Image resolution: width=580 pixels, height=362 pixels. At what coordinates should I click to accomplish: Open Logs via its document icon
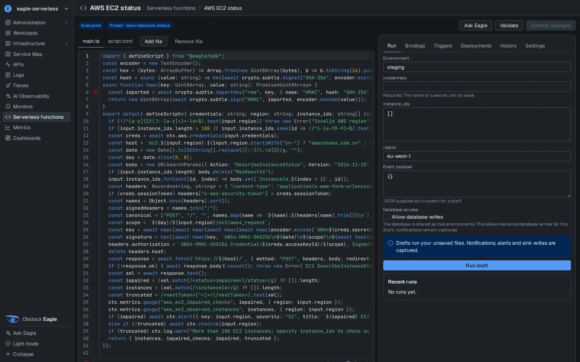click(x=8, y=75)
